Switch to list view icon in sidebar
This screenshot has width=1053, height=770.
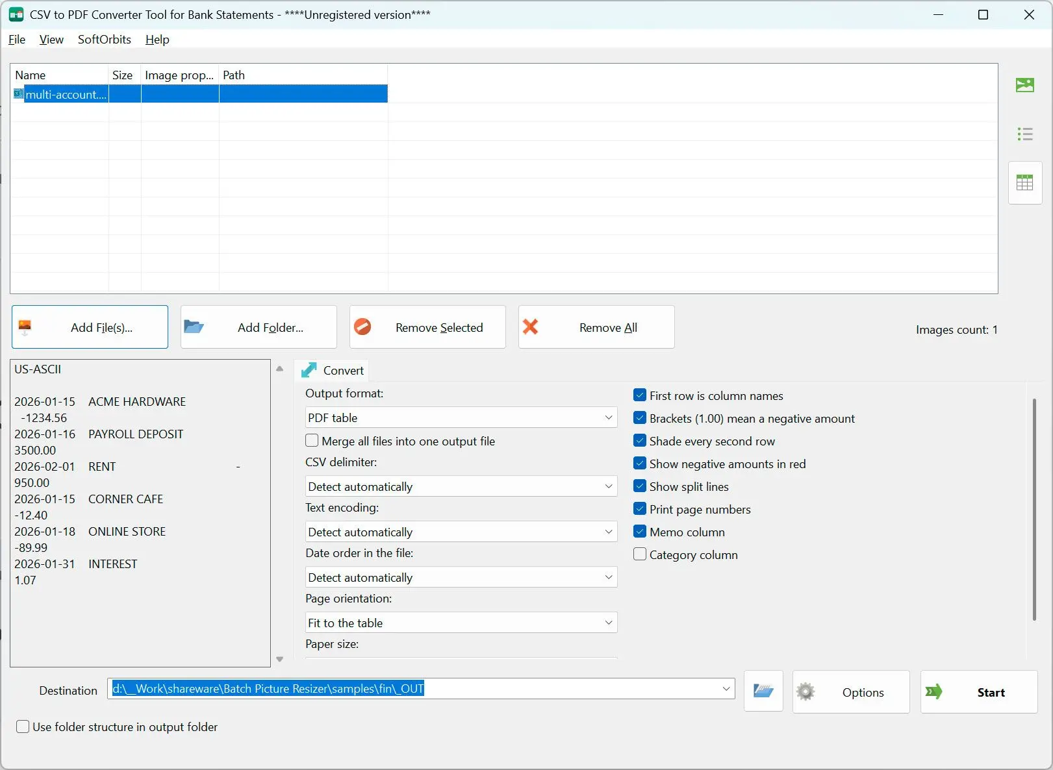[1024, 134]
